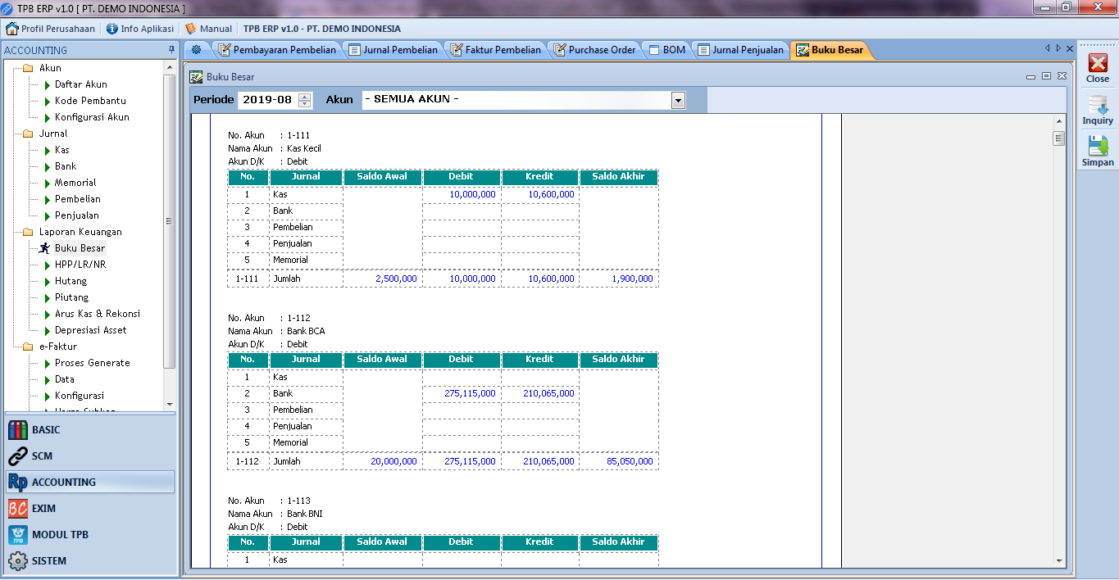The height and width of the screenshot is (580, 1119).
Task: Click the Periode input field
Action: click(x=267, y=100)
